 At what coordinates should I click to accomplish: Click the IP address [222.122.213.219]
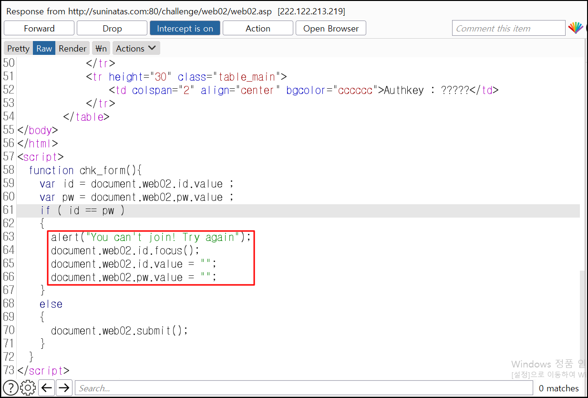(x=311, y=11)
